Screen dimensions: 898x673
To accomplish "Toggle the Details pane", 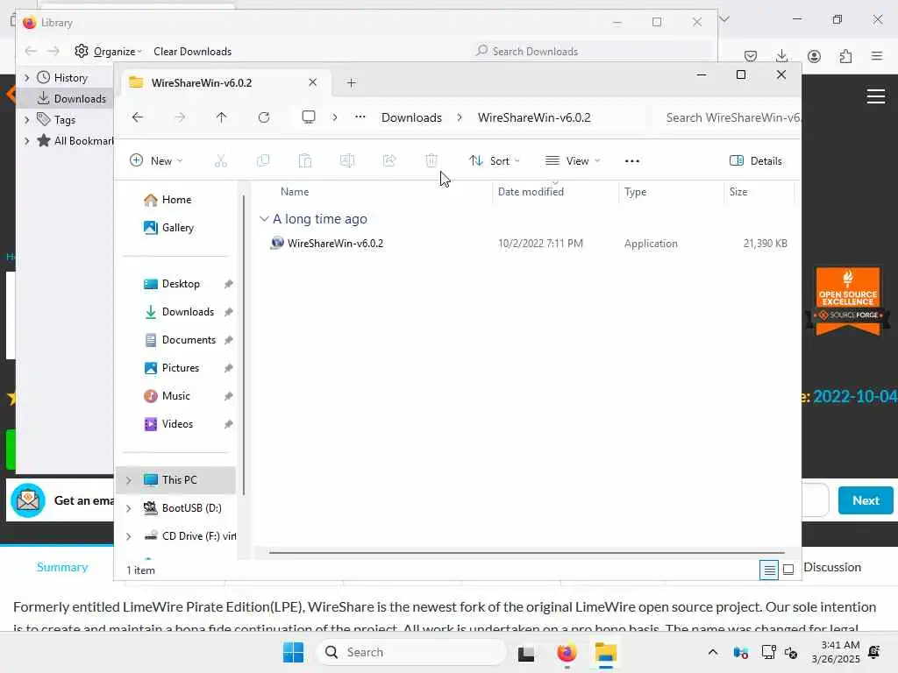I will coord(755,161).
